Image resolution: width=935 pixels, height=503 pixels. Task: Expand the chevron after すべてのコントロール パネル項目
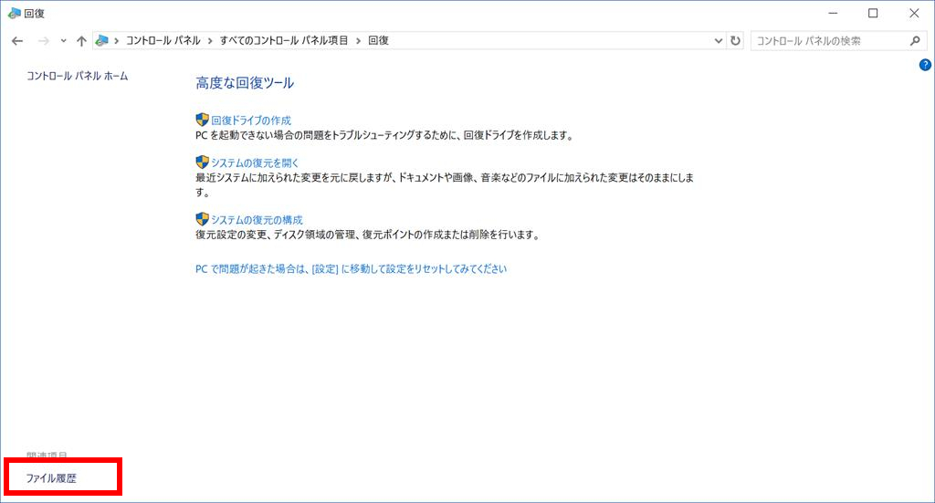click(359, 41)
